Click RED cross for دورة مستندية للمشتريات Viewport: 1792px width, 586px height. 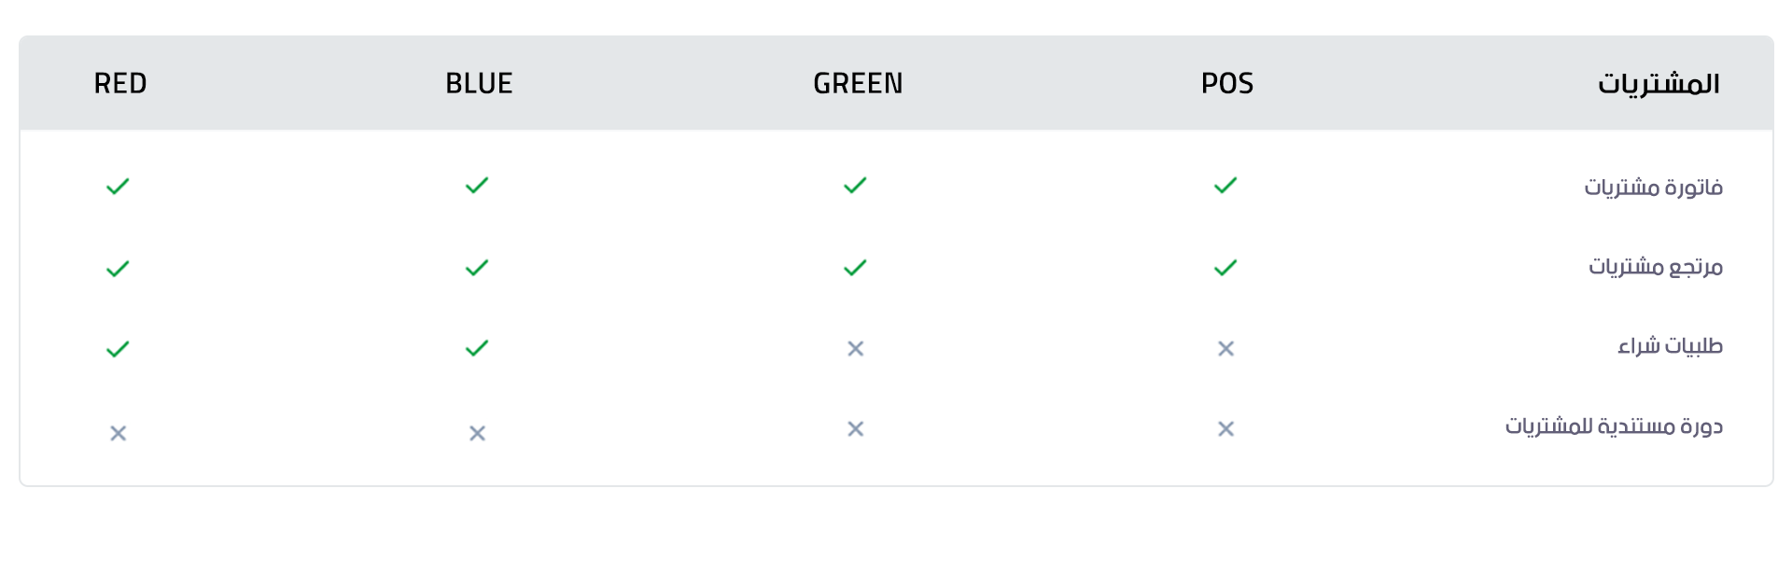[118, 434]
